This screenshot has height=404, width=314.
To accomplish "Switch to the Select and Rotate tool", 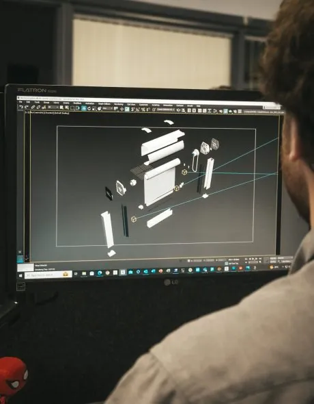I will [x=89, y=108].
